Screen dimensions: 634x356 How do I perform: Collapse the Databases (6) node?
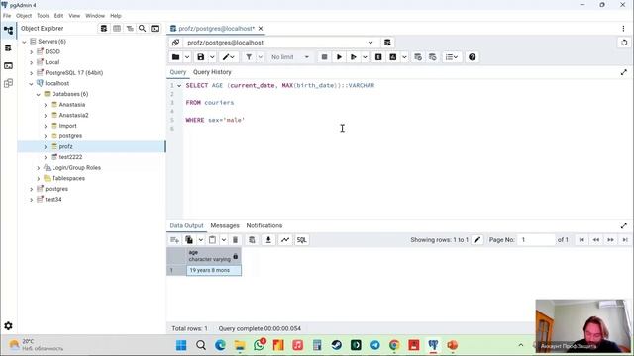[x=39, y=94]
